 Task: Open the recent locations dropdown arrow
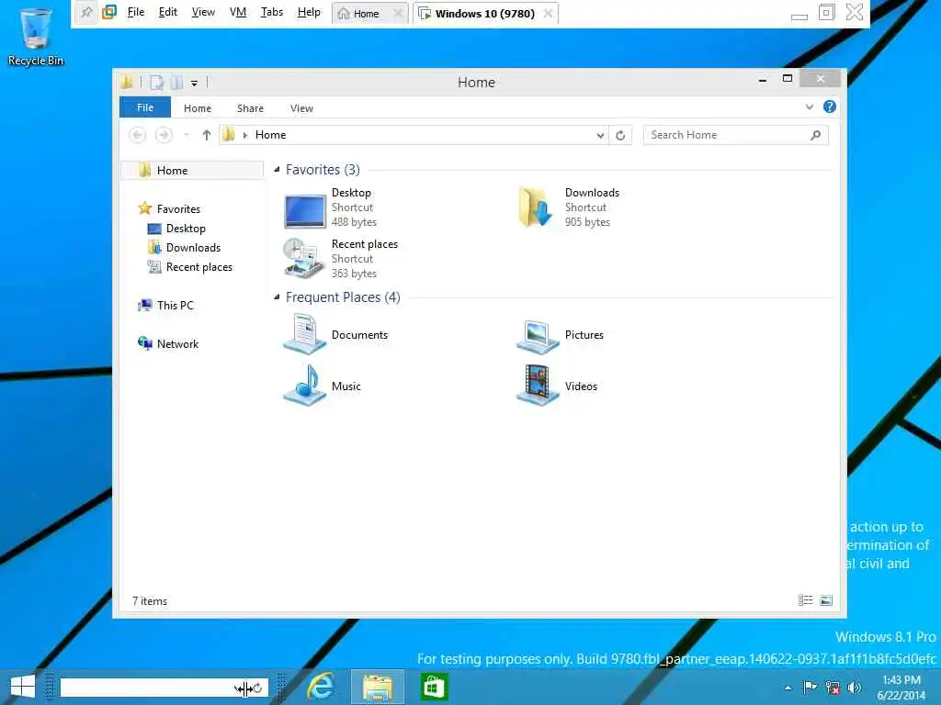pyautogui.click(x=187, y=136)
